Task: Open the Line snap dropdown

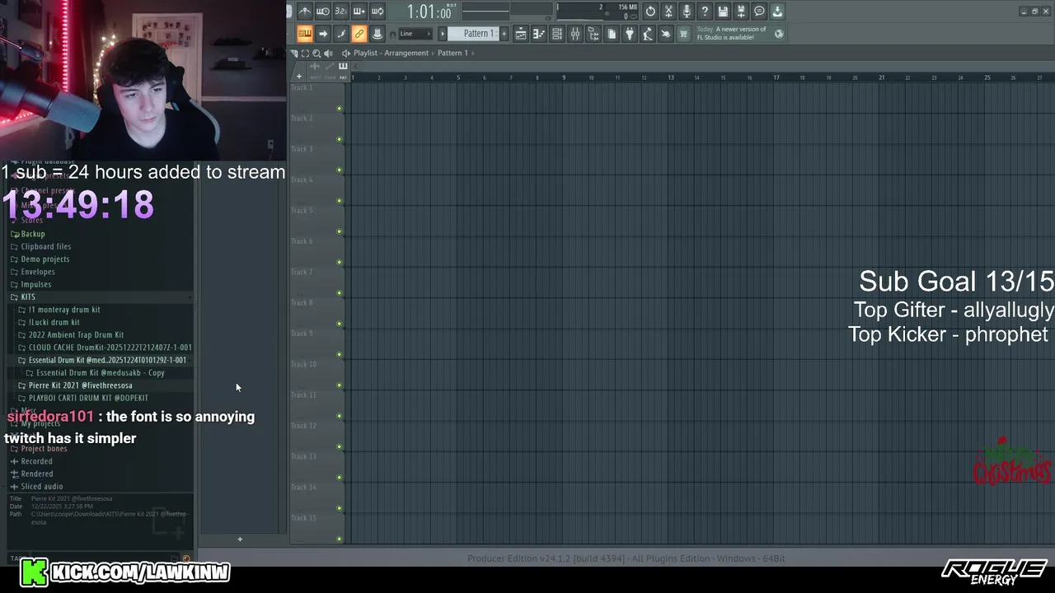Action: (415, 34)
